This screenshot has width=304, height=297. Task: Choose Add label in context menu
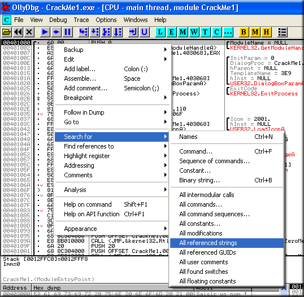[112, 69]
